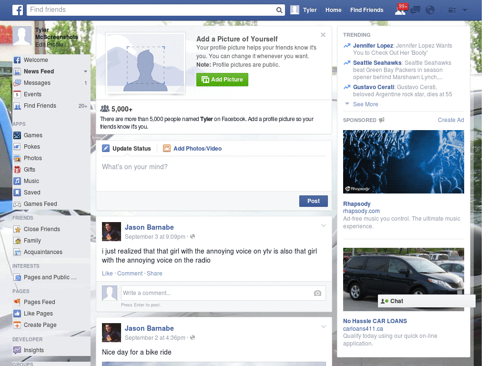Click the September 2 at 4:36pm timestamp

(155, 338)
